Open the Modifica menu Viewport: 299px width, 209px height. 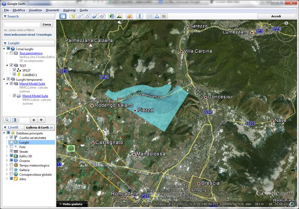click(x=19, y=10)
